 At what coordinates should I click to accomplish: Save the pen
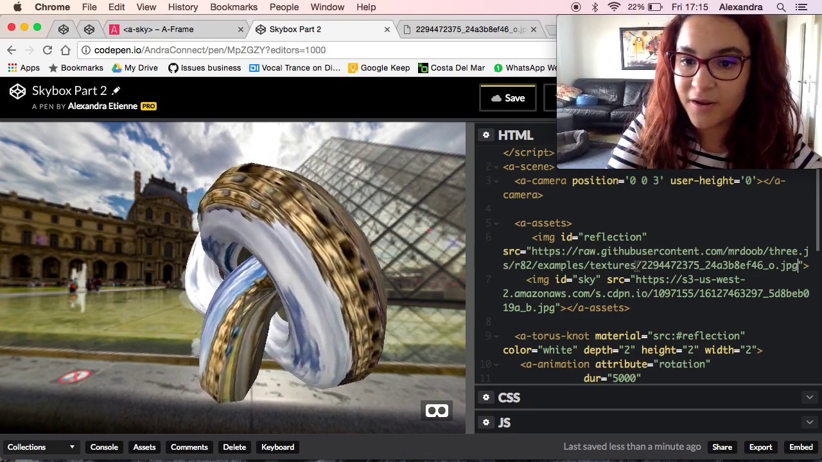(508, 98)
